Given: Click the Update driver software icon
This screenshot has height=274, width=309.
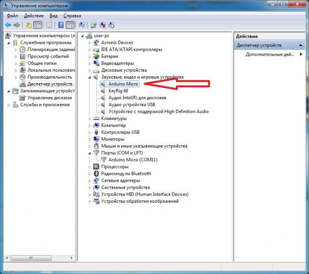Looking at the screenshot, I should click(x=94, y=25).
